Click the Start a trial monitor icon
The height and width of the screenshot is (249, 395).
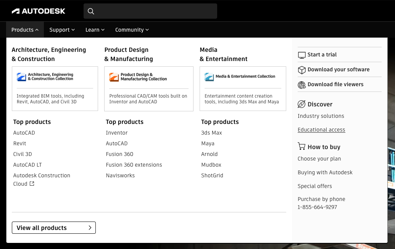click(301, 55)
